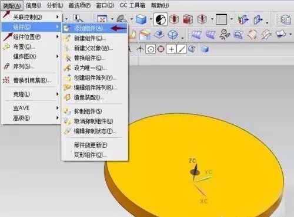Screen dimensions: 294x217
Task: Click the blue panel icon with red-green marker
Action: [x=243, y=19]
